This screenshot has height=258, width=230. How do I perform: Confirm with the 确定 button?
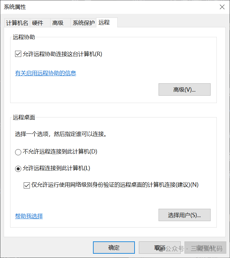pos(114,248)
